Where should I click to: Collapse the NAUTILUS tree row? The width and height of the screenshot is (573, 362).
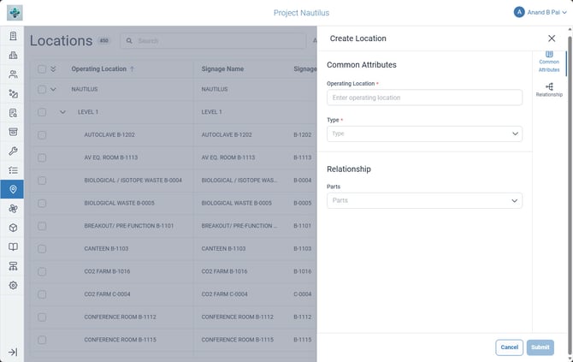(x=53, y=89)
